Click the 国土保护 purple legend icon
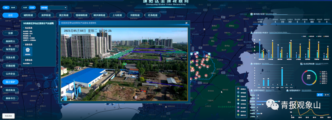The image size is (332, 120). pos(238,107)
